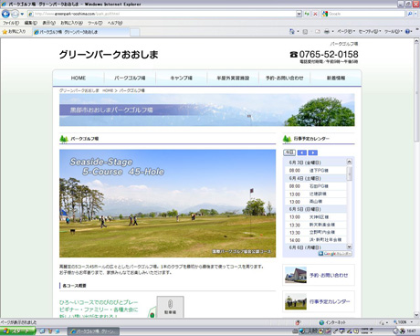Click the Seaside-Stage golf course photo

coord(167,204)
